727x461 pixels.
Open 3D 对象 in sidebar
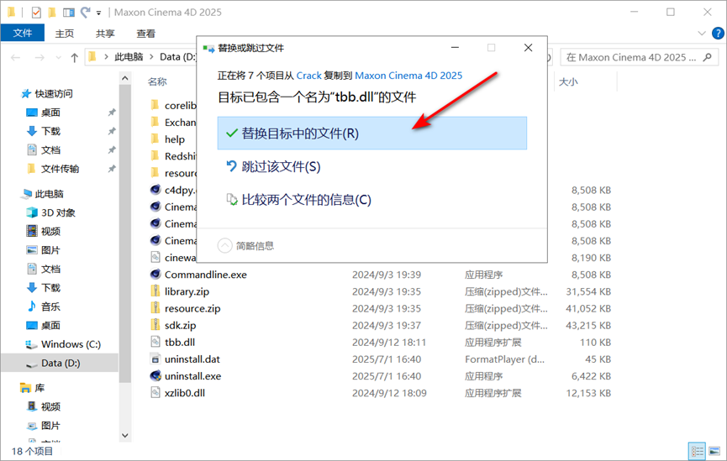point(58,212)
